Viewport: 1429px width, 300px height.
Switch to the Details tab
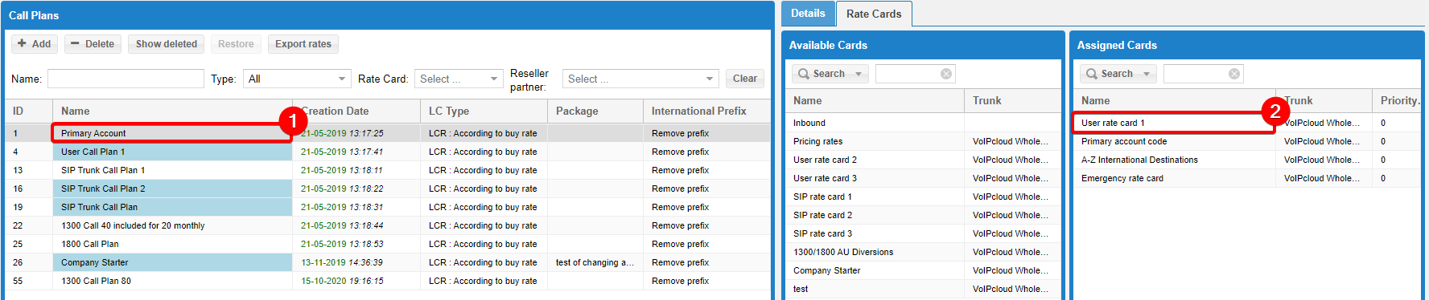click(x=808, y=14)
